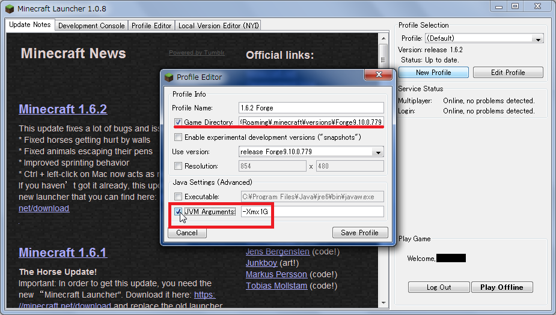Click the news scrollbar down arrow
The height and width of the screenshot is (315, 556).
383,303
